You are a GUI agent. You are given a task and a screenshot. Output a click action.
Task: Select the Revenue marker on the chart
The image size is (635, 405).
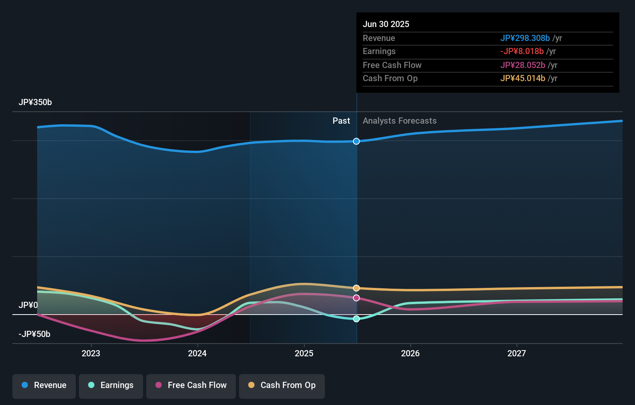(356, 141)
